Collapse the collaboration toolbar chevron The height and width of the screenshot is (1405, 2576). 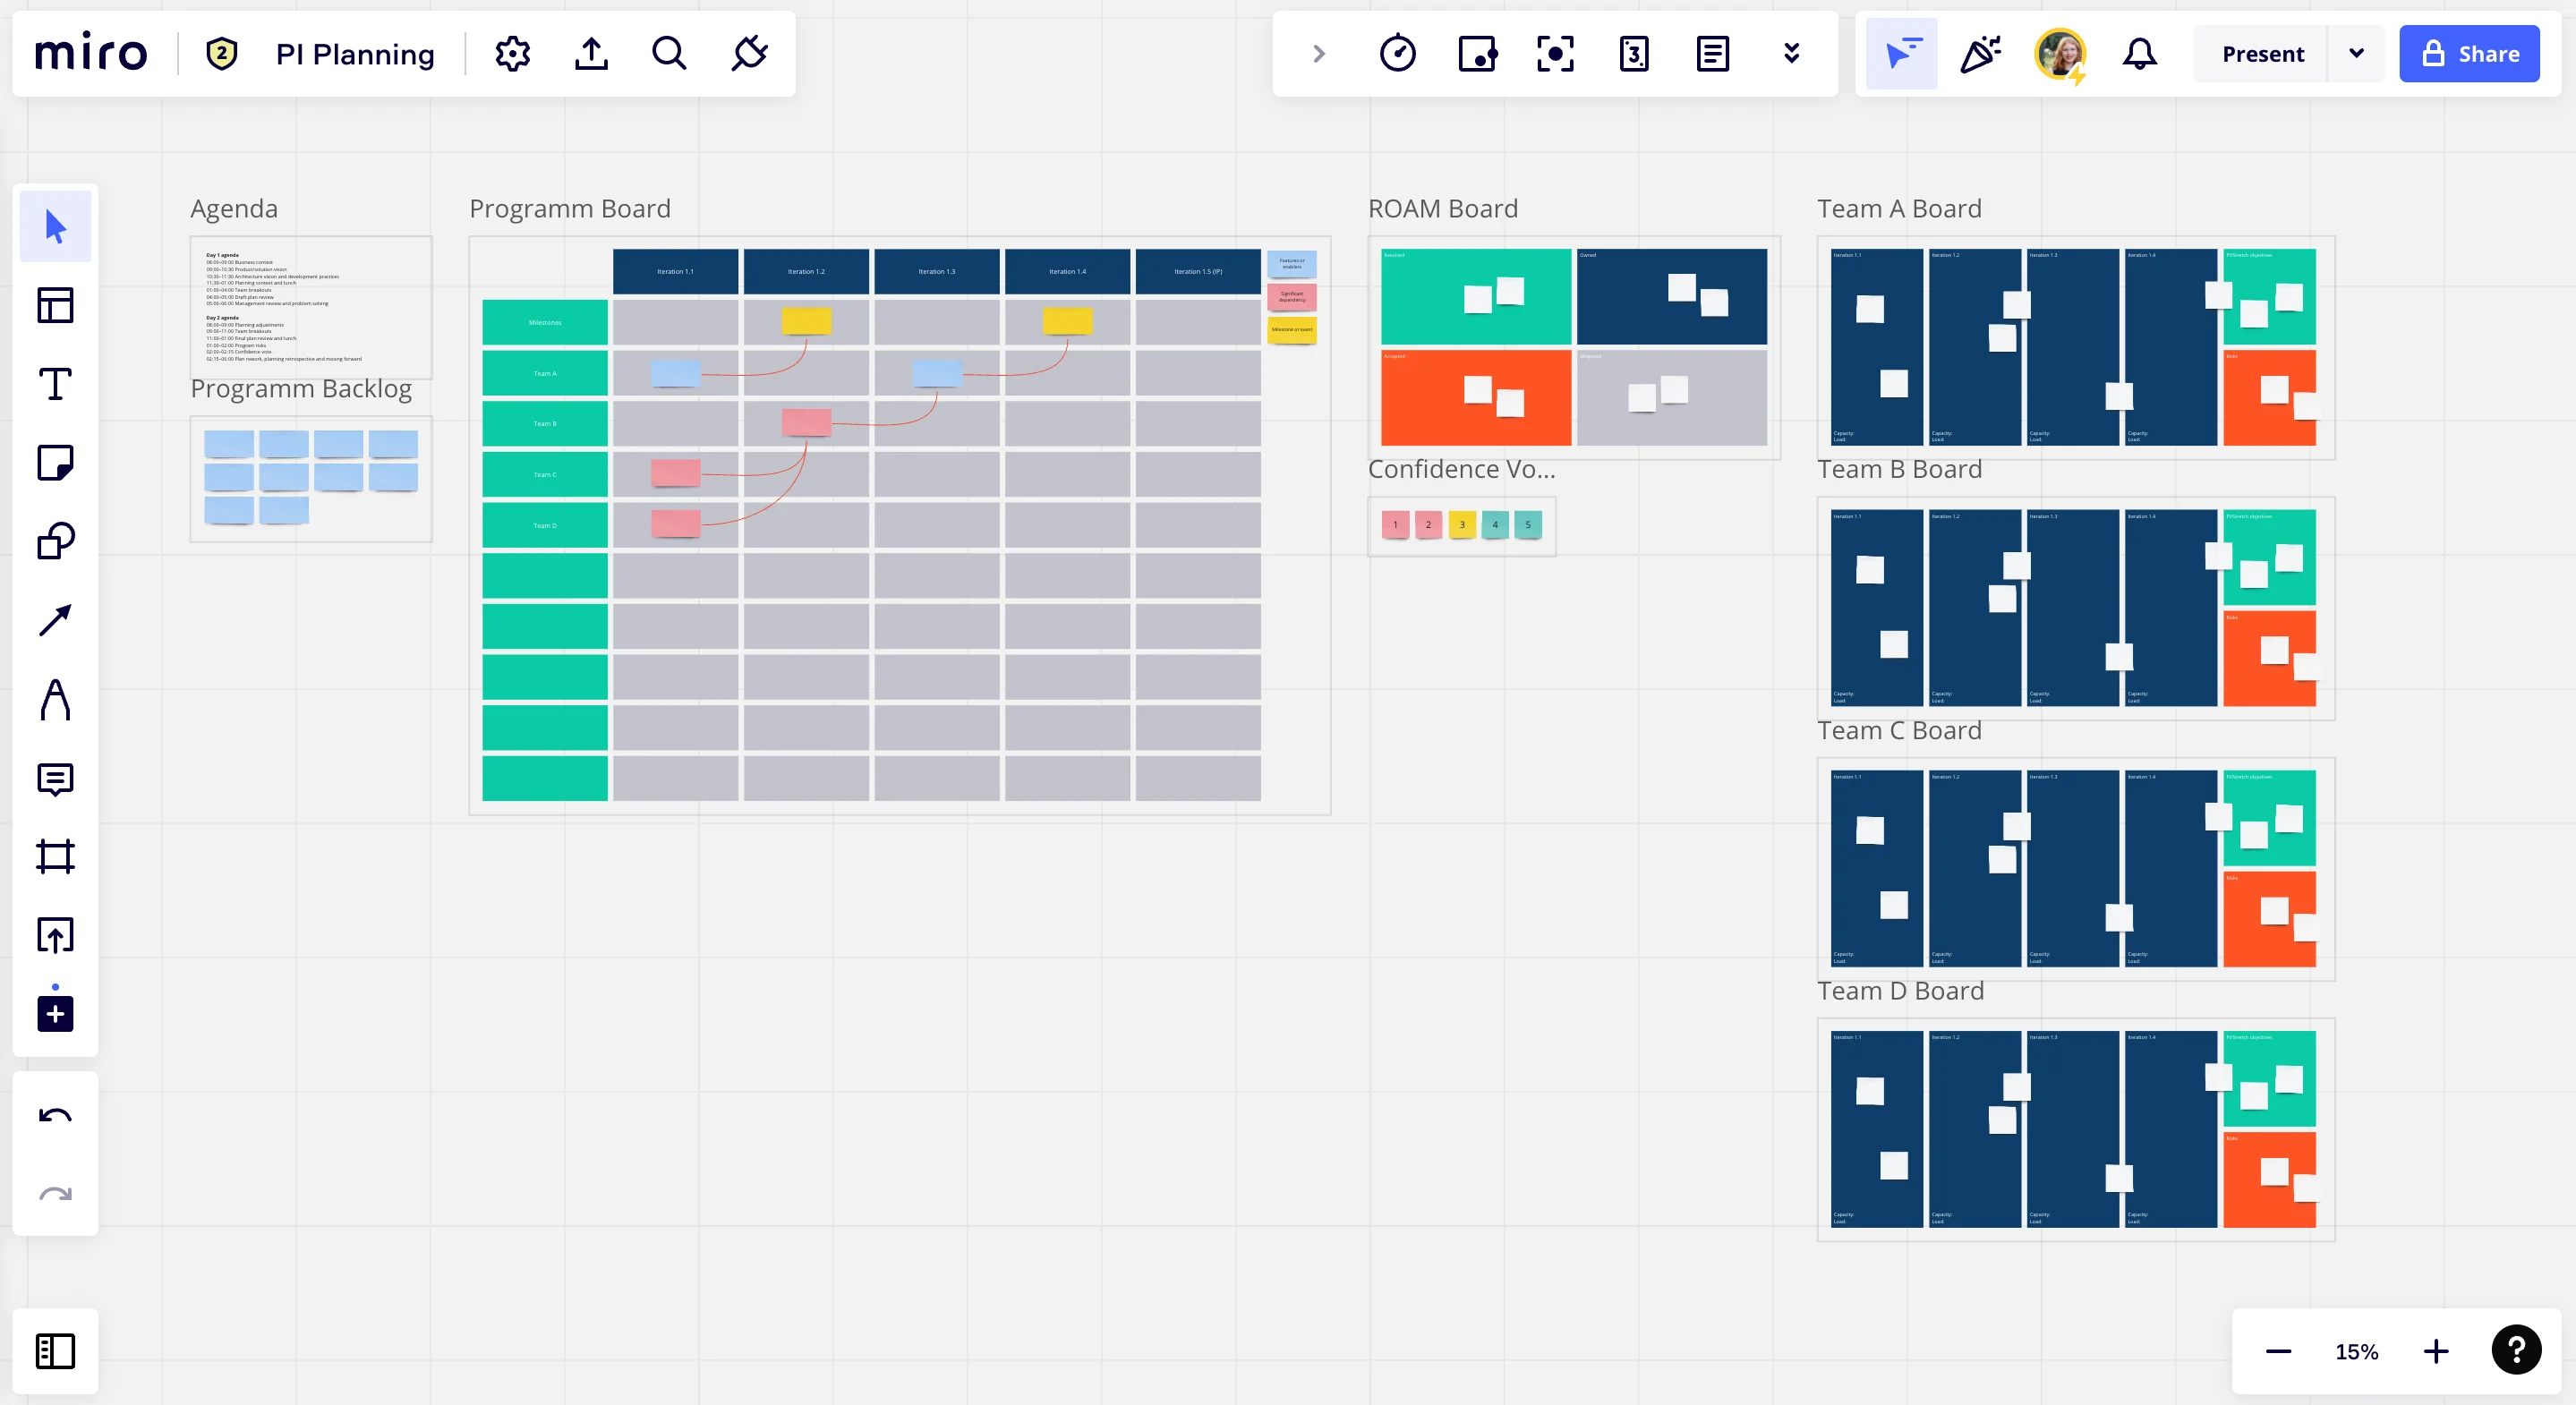1318,54
